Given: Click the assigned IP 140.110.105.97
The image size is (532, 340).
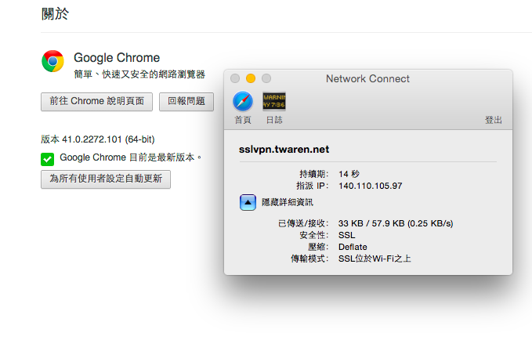Looking at the screenshot, I should [370, 186].
